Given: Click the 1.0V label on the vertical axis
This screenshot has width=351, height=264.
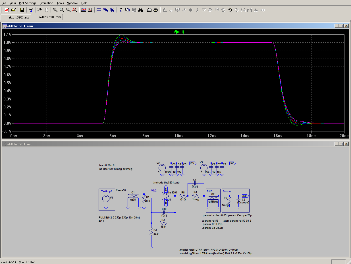Looking at the screenshot, I should (x=7, y=43).
